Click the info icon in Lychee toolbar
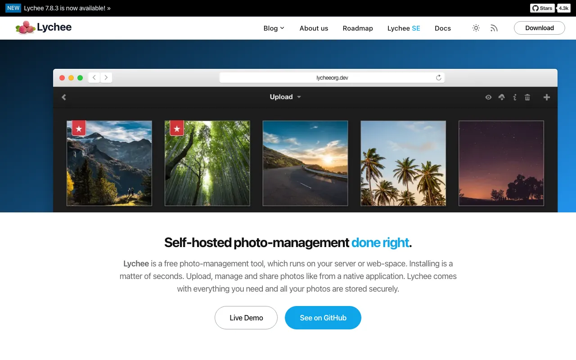Image resolution: width=576 pixels, height=360 pixels. pyautogui.click(x=515, y=97)
